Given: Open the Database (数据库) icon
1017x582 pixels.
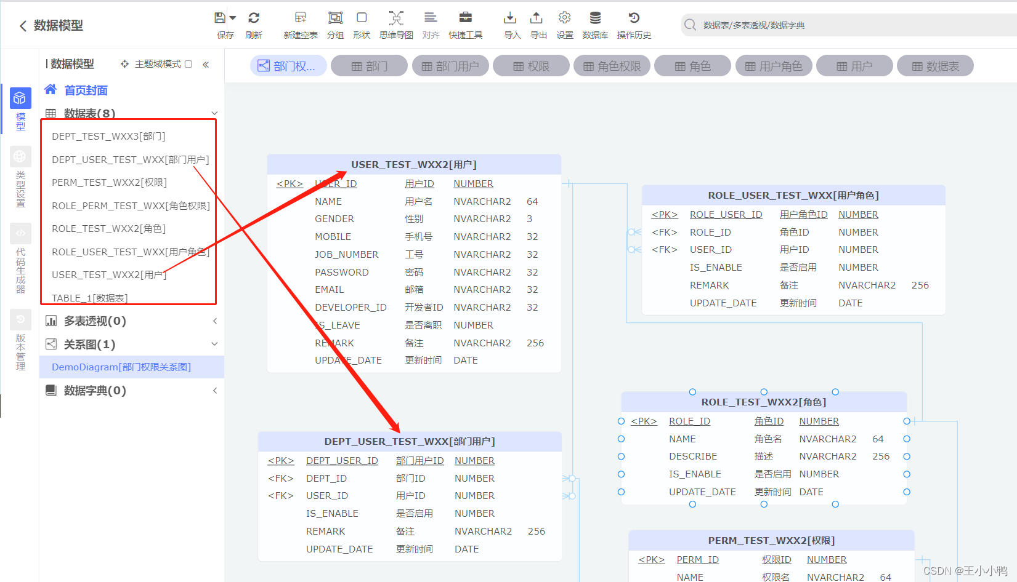Looking at the screenshot, I should (x=595, y=18).
